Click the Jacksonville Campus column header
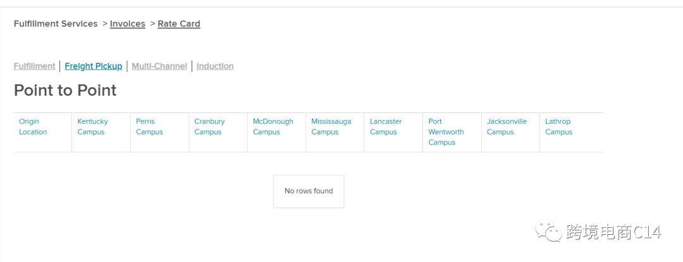This screenshot has height=262, width=683. click(x=507, y=127)
